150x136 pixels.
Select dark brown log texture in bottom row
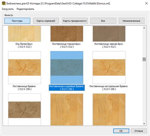[x=24, y=110]
